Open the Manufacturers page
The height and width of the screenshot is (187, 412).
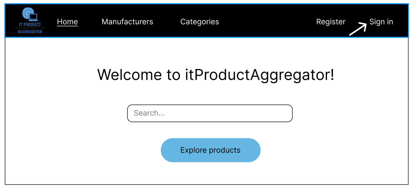click(x=127, y=22)
